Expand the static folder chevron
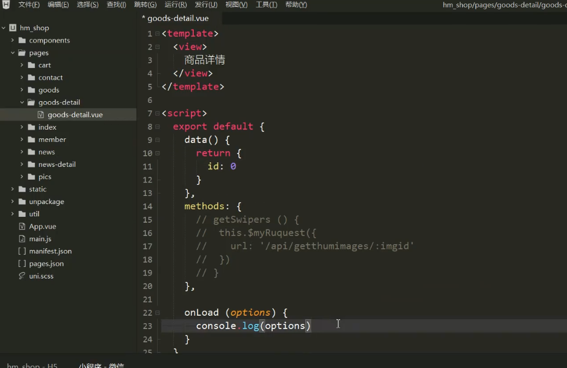The width and height of the screenshot is (567, 368). pos(13,189)
